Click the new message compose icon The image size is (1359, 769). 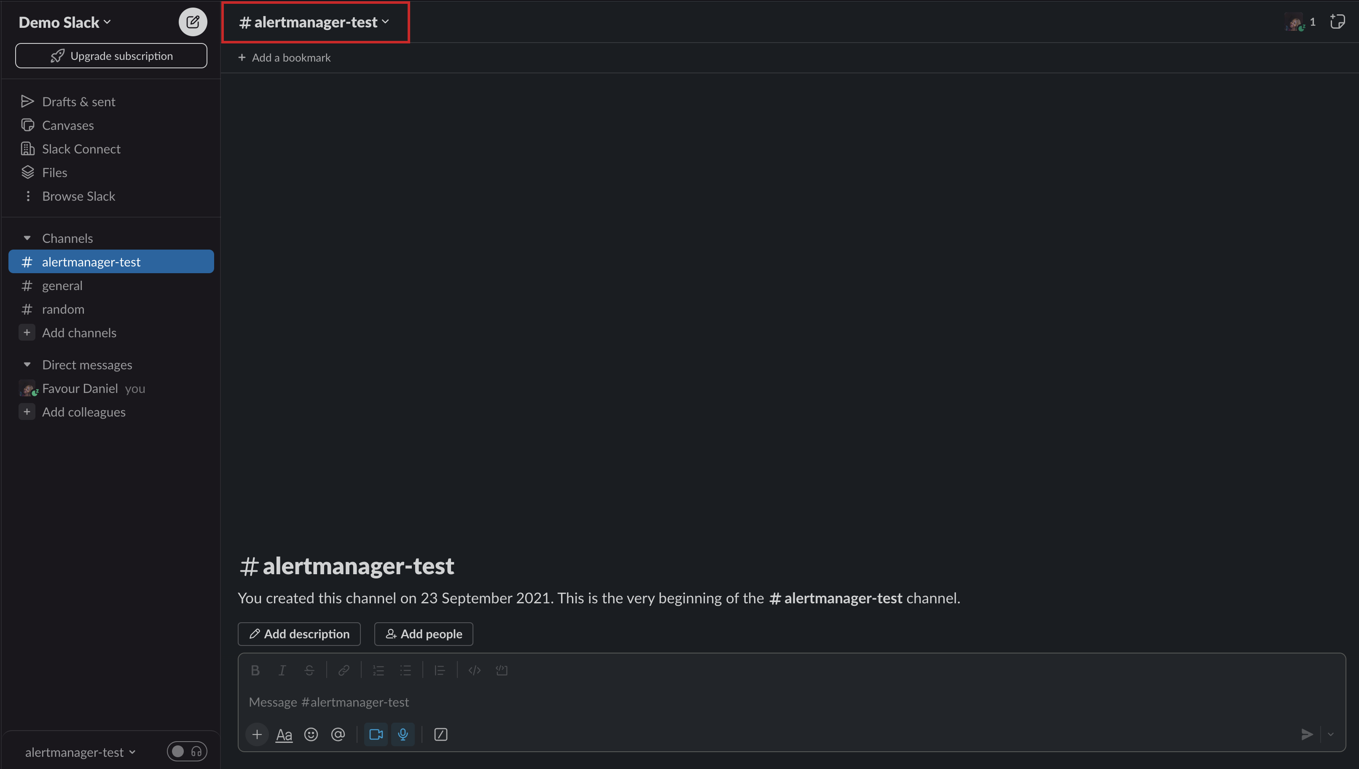(193, 22)
